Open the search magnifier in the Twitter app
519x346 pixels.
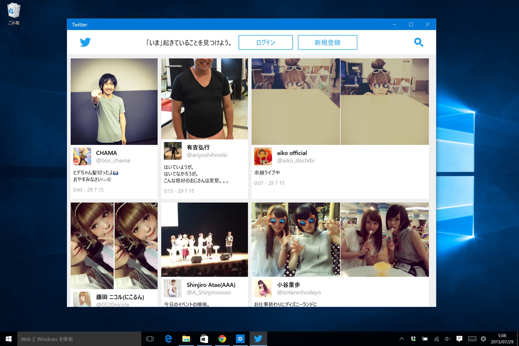tap(418, 42)
